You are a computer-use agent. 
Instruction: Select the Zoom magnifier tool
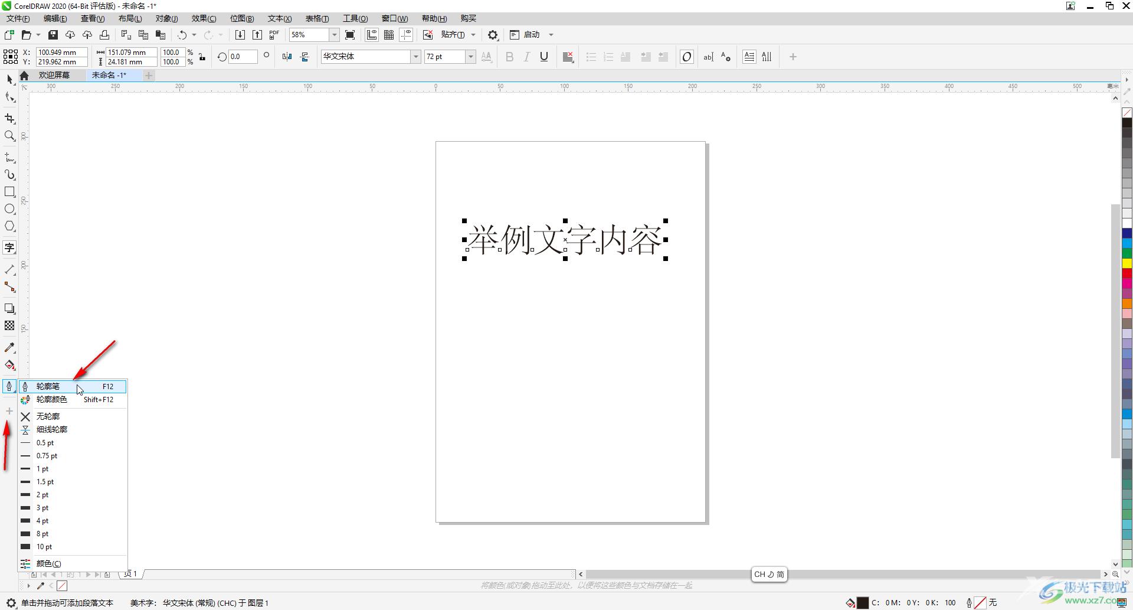pyautogui.click(x=9, y=136)
